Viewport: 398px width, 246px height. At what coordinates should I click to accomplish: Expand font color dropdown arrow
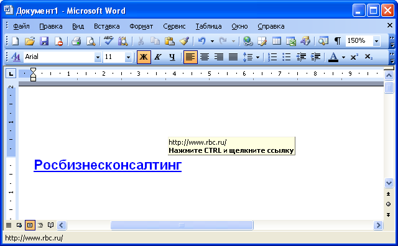pyautogui.click(x=343, y=57)
